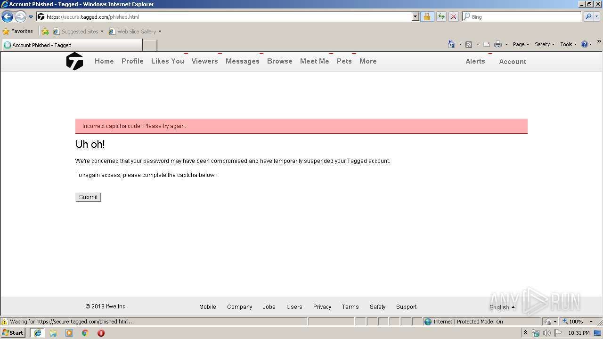
Task: Refresh the page with the refresh icon
Action: coord(441,17)
